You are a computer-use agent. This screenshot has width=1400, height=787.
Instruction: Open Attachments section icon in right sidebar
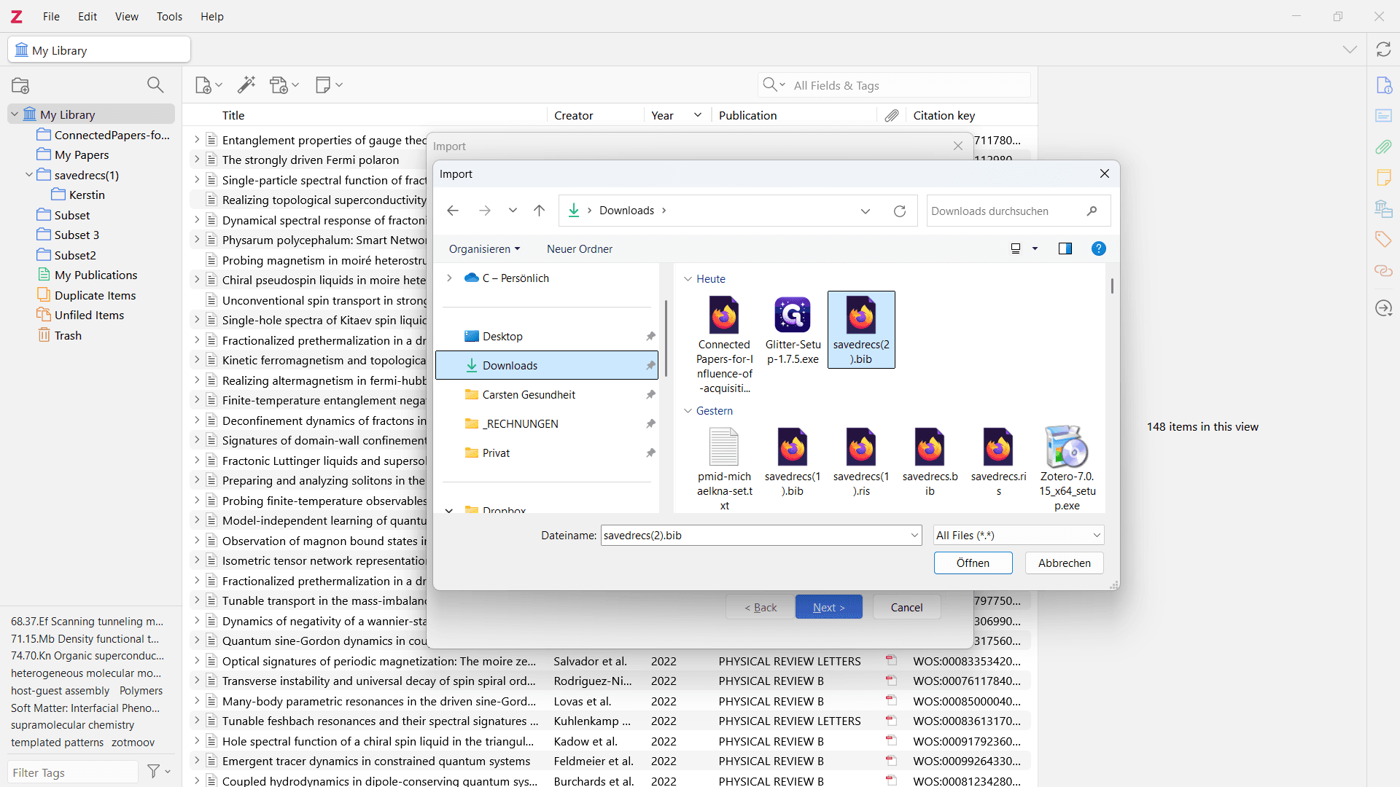coord(1383,147)
